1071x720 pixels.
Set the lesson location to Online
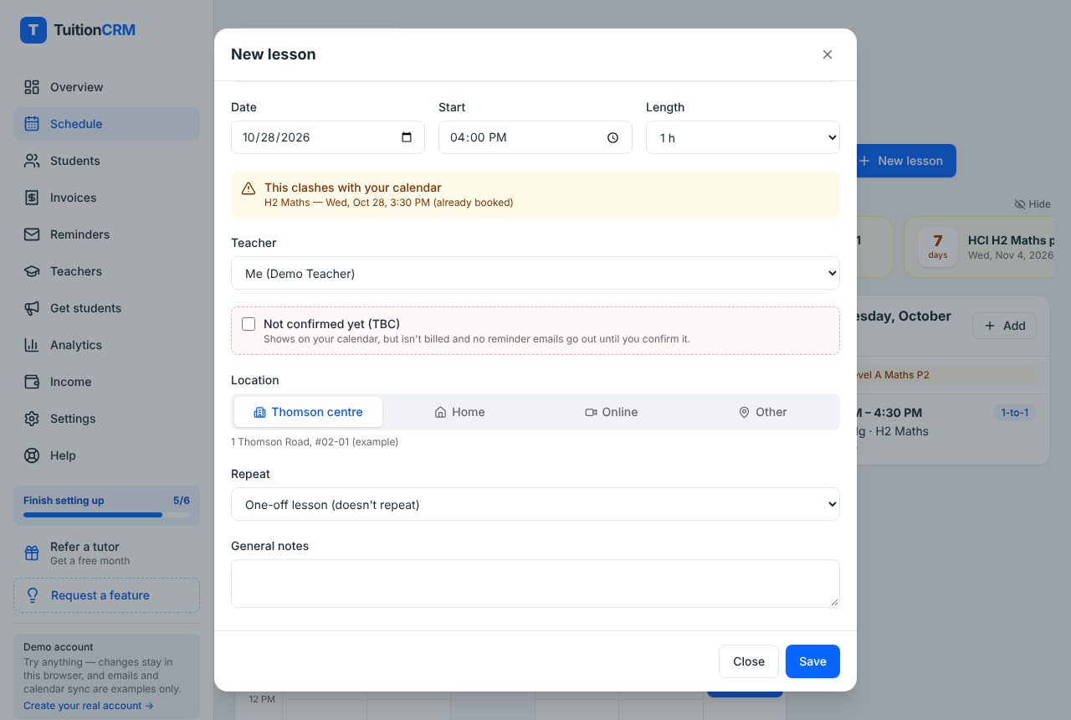pos(612,412)
